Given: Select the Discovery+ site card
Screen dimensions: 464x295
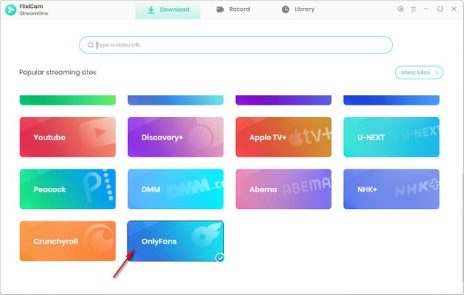Looking at the screenshot, I should [x=176, y=137].
